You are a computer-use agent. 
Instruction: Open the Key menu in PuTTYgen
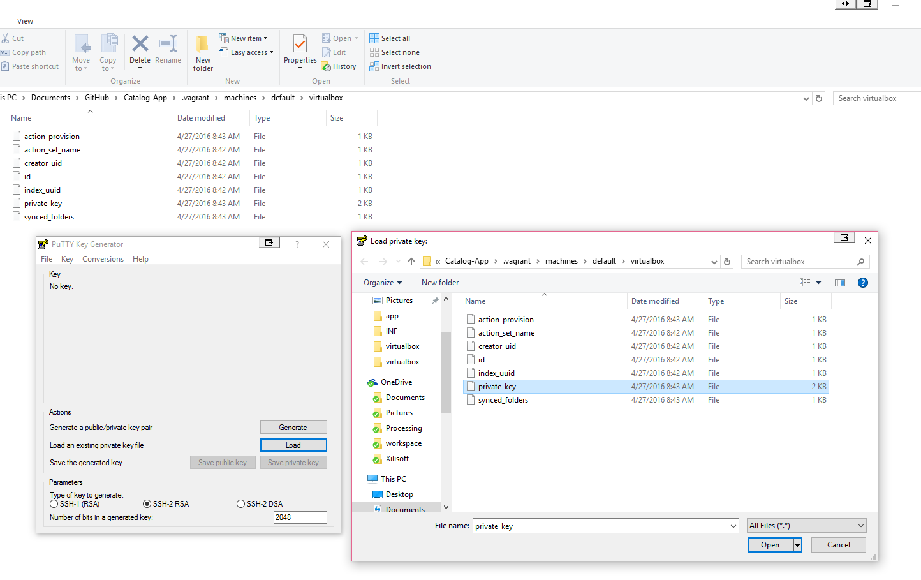click(x=67, y=259)
